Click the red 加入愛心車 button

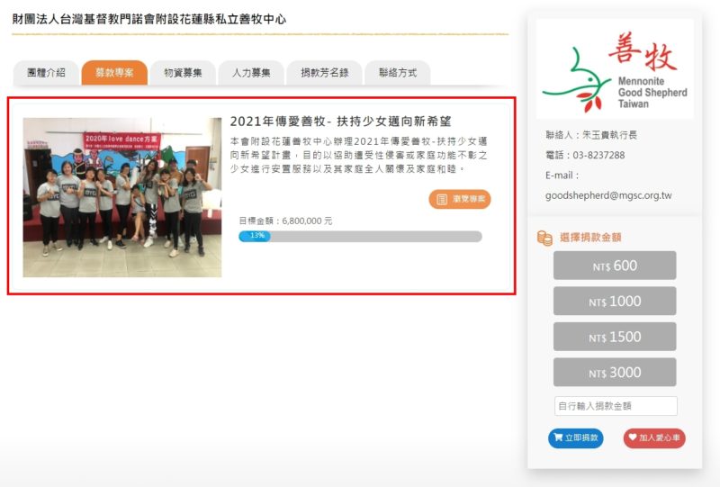[x=654, y=437]
